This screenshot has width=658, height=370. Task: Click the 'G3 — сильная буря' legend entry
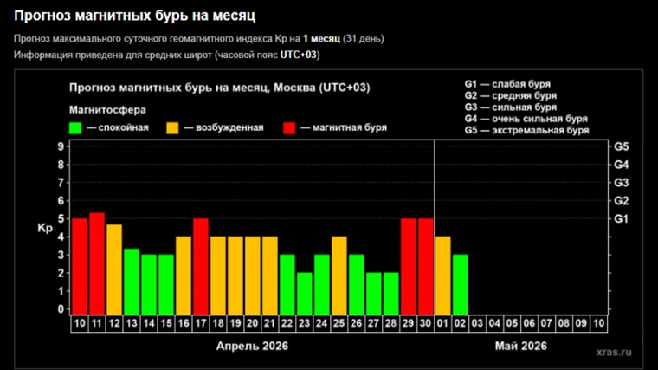tap(512, 107)
